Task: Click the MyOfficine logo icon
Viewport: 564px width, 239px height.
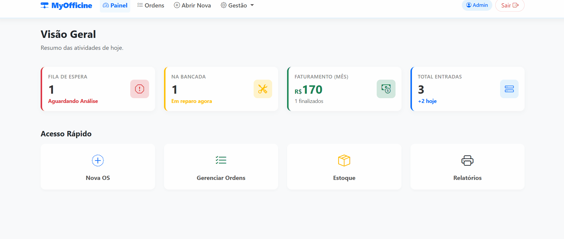Action: click(x=45, y=5)
